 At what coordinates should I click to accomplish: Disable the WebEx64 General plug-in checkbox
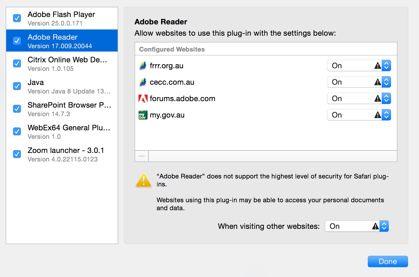(x=17, y=131)
